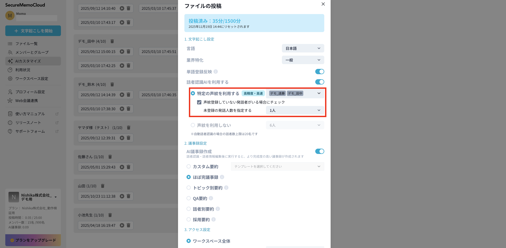Open the 言語 dropdown showing 日本語
The height and width of the screenshot is (248, 506).
click(303, 48)
